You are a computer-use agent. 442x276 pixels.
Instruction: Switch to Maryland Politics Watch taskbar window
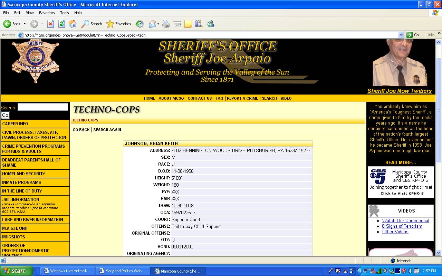click(123, 271)
